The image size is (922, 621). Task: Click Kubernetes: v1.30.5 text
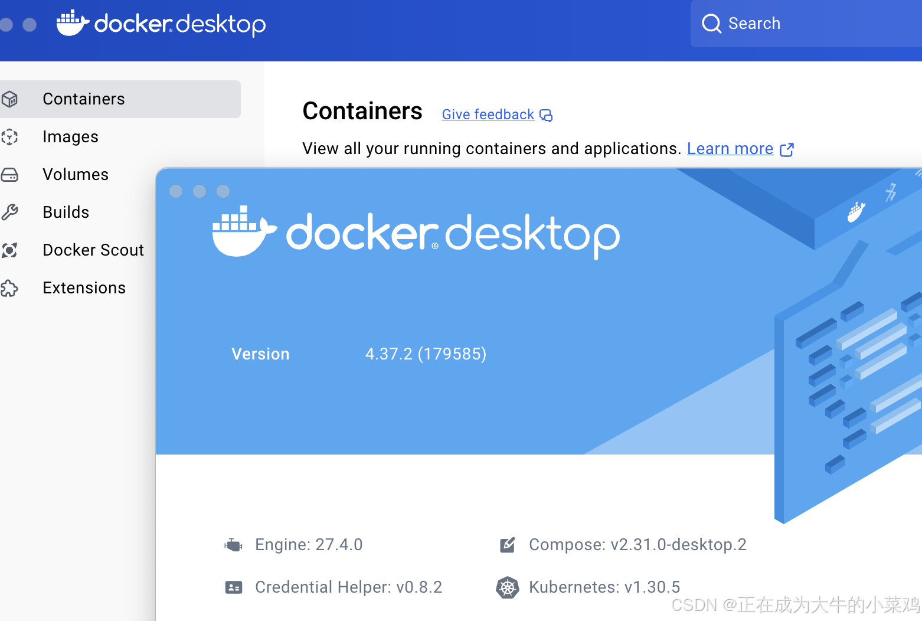(604, 587)
